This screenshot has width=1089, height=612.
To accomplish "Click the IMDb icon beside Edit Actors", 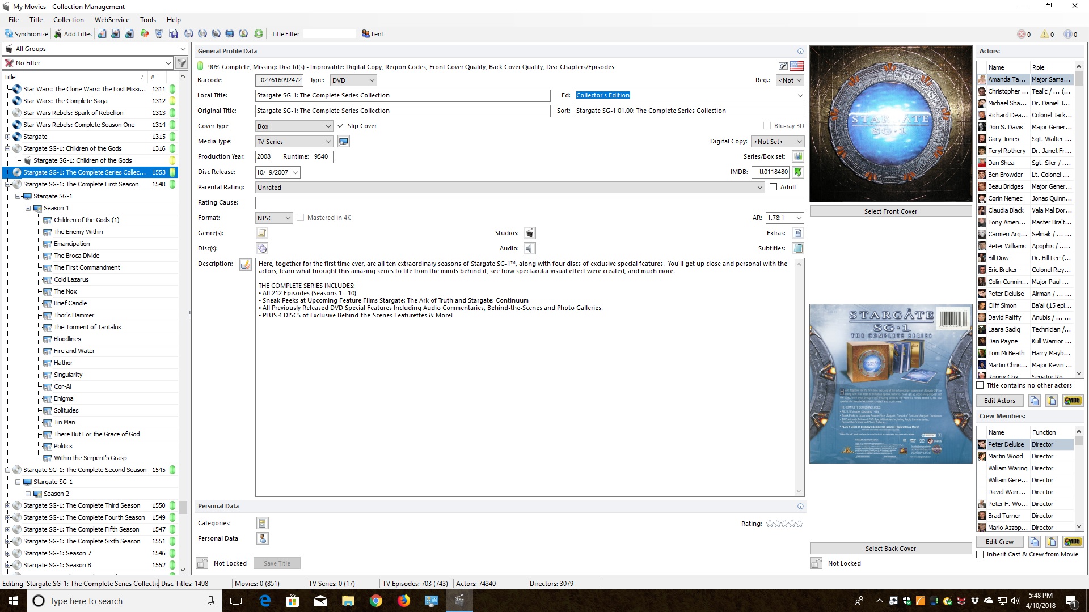I will pos(1073,401).
